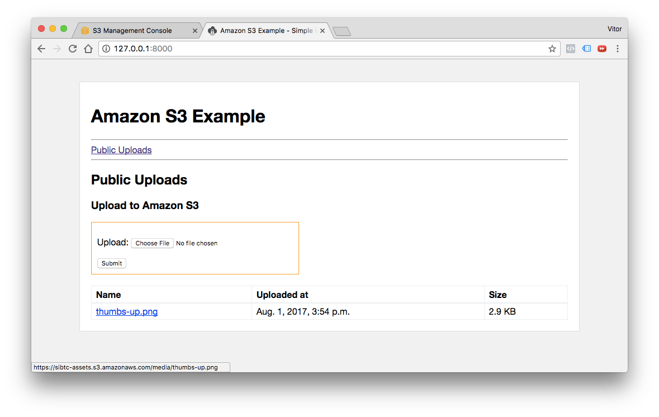Close the S3 Management Console tab
Viewport: 659px width, 417px height.
click(x=195, y=31)
